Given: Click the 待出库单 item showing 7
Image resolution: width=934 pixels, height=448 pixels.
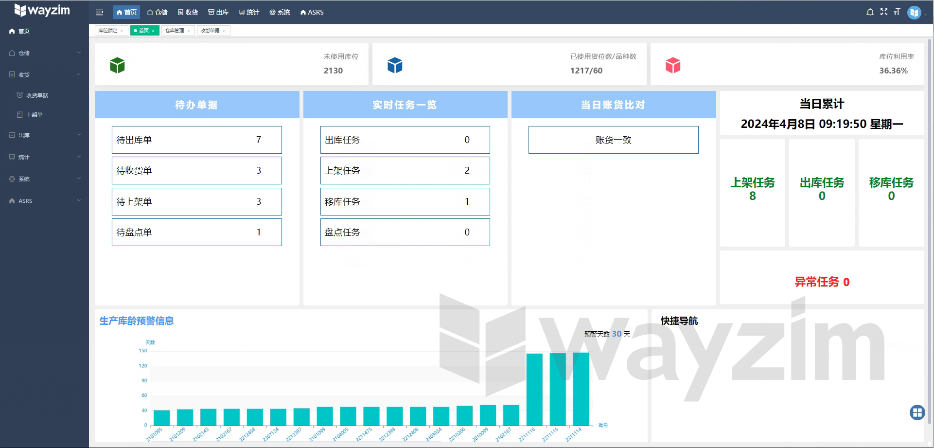Looking at the screenshot, I should 196,140.
